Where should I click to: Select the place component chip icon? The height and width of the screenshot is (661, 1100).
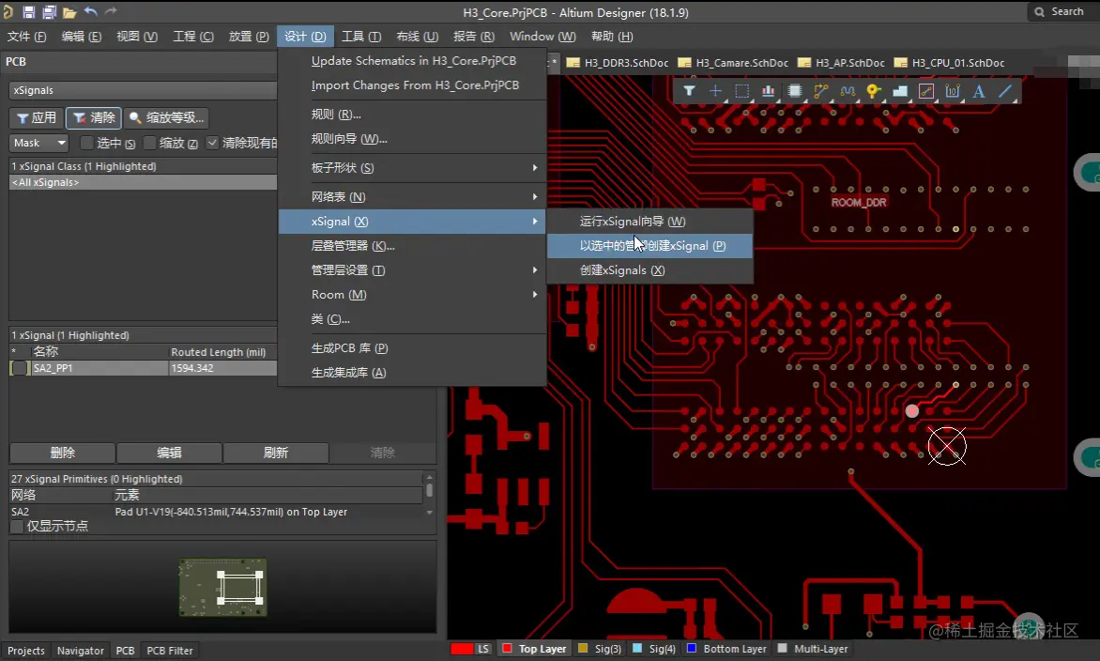794,90
